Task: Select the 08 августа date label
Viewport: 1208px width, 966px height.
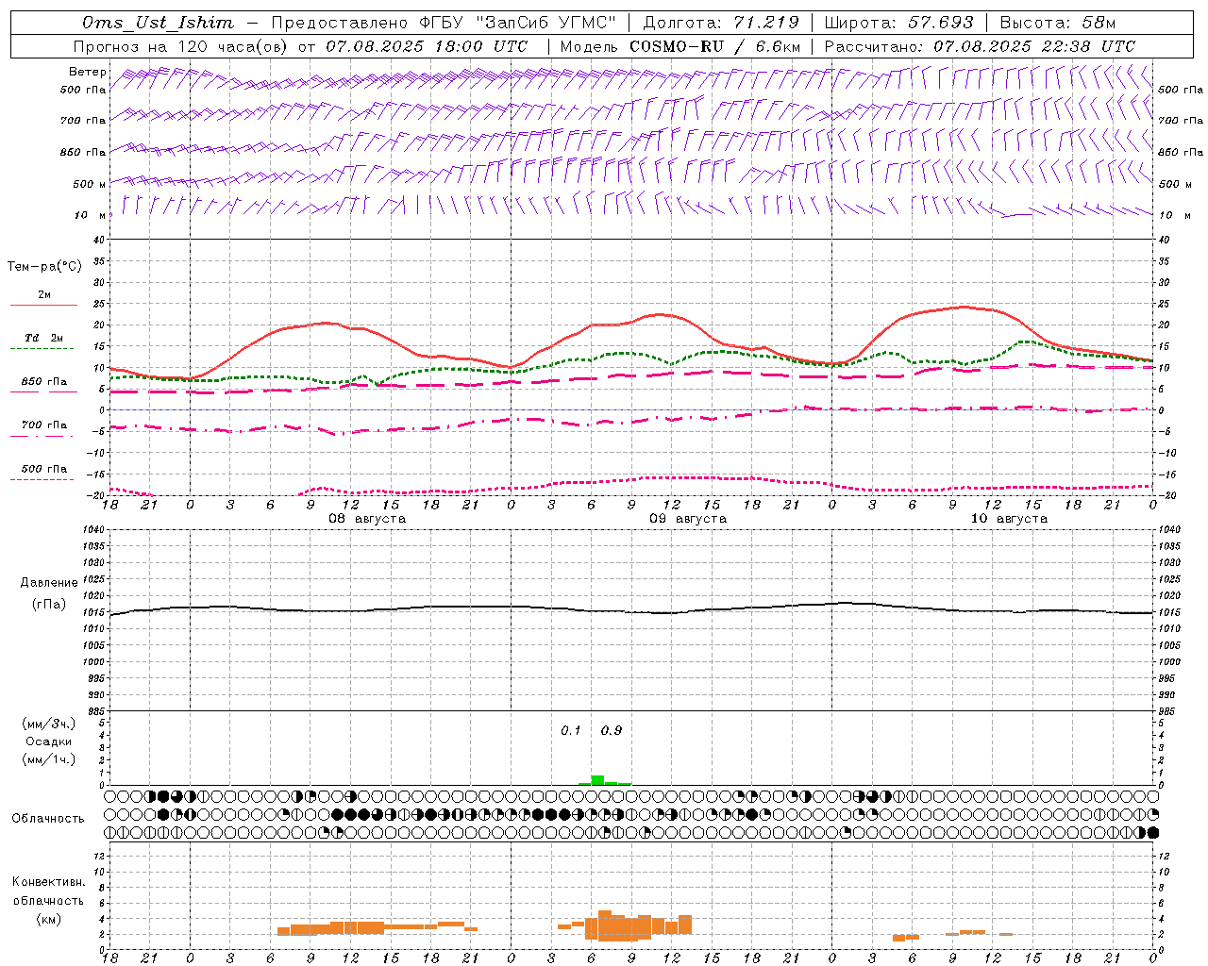Action: [x=367, y=519]
